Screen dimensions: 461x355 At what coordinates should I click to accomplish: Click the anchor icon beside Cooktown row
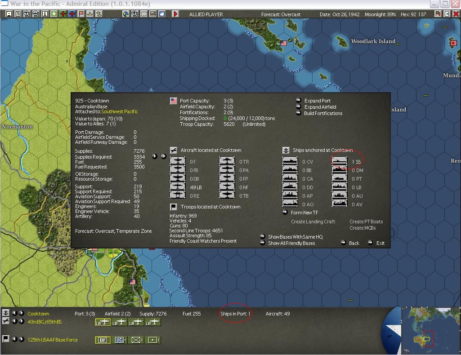(x=5, y=313)
